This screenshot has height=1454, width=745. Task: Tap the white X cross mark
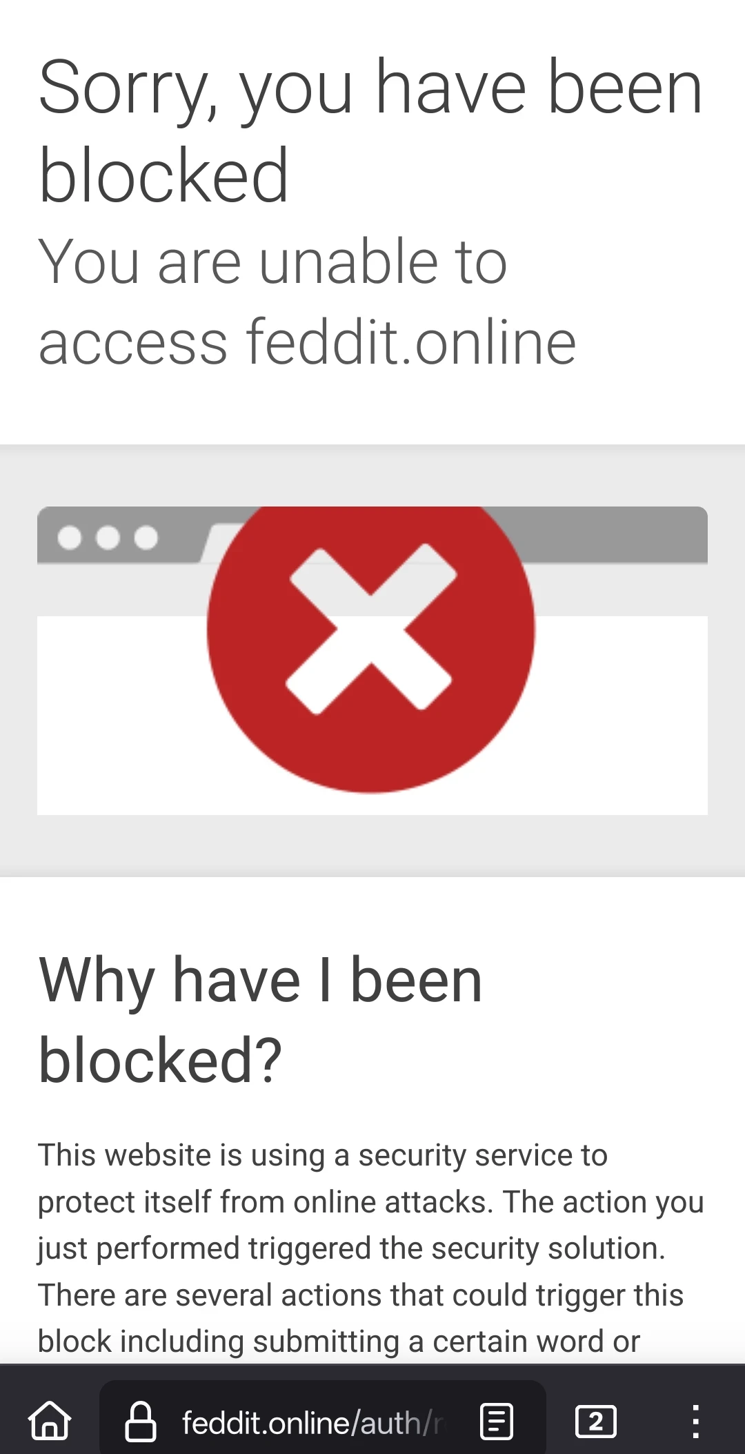pyautogui.click(x=372, y=629)
